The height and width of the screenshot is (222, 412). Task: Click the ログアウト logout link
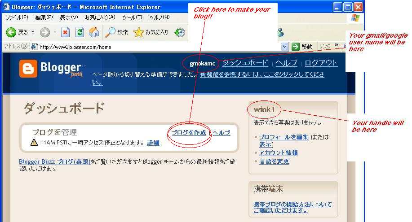pyautogui.click(x=321, y=63)
